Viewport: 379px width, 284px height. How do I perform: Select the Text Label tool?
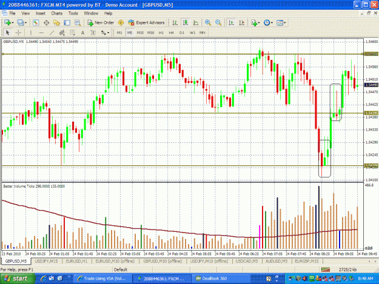click(93, 33)
